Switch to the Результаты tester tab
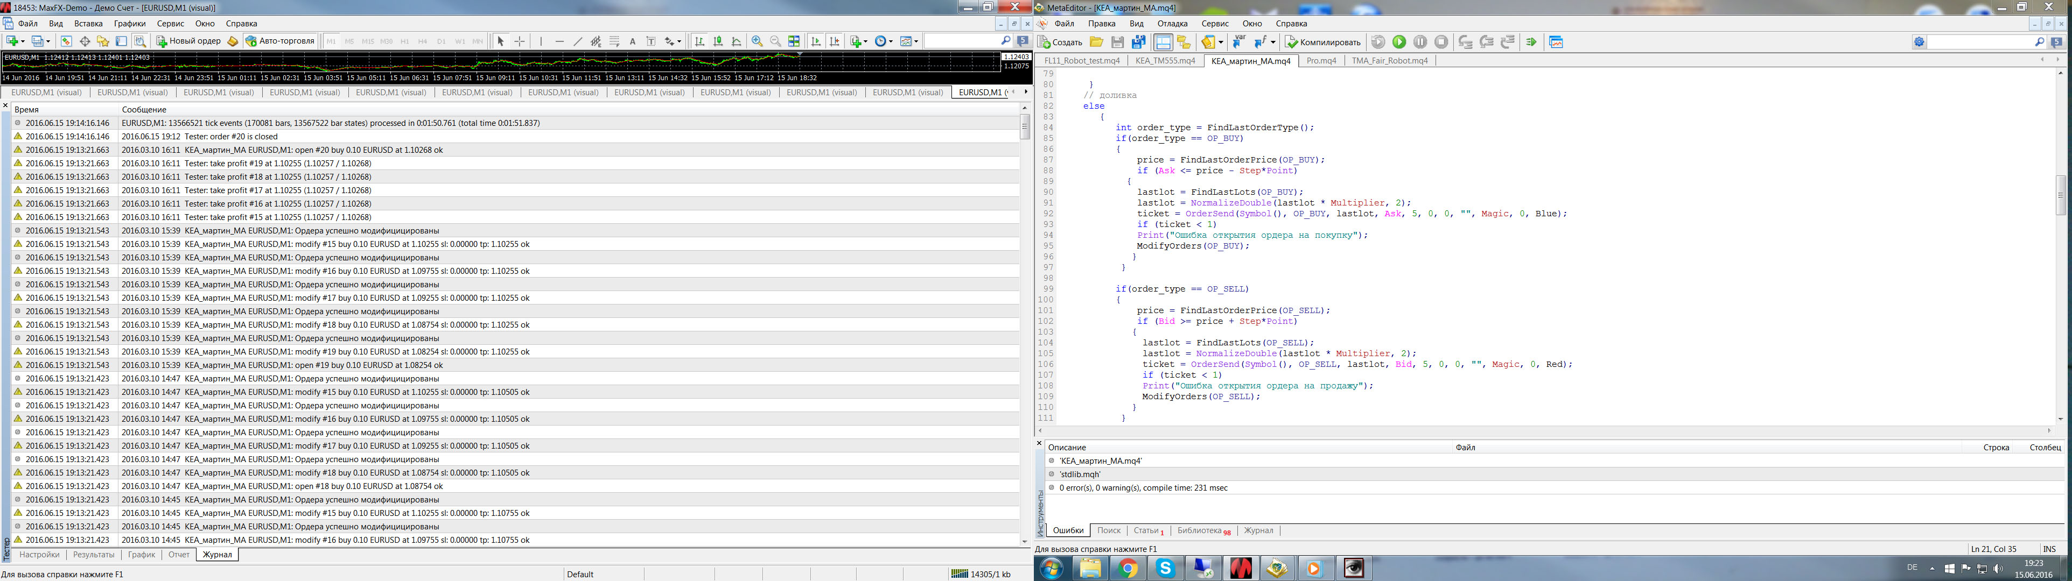The image size is (2072, 581). point(93,555)
